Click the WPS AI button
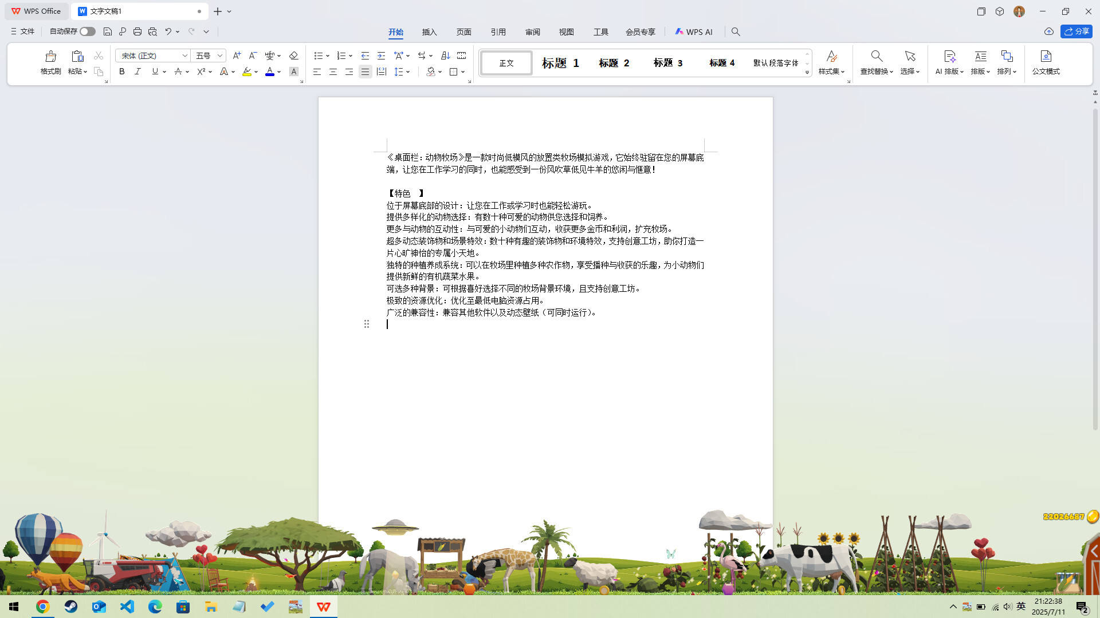 pos(694,31)
